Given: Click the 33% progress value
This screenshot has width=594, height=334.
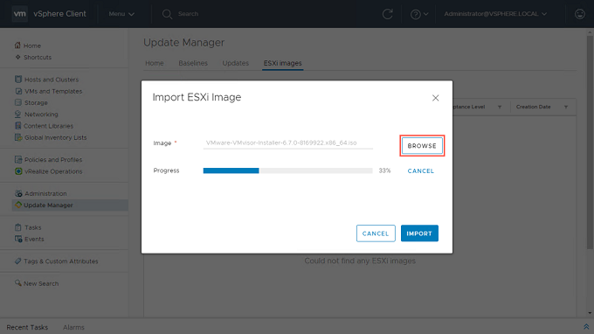Looking at the screenshot, I should click(x=384, y=170).
